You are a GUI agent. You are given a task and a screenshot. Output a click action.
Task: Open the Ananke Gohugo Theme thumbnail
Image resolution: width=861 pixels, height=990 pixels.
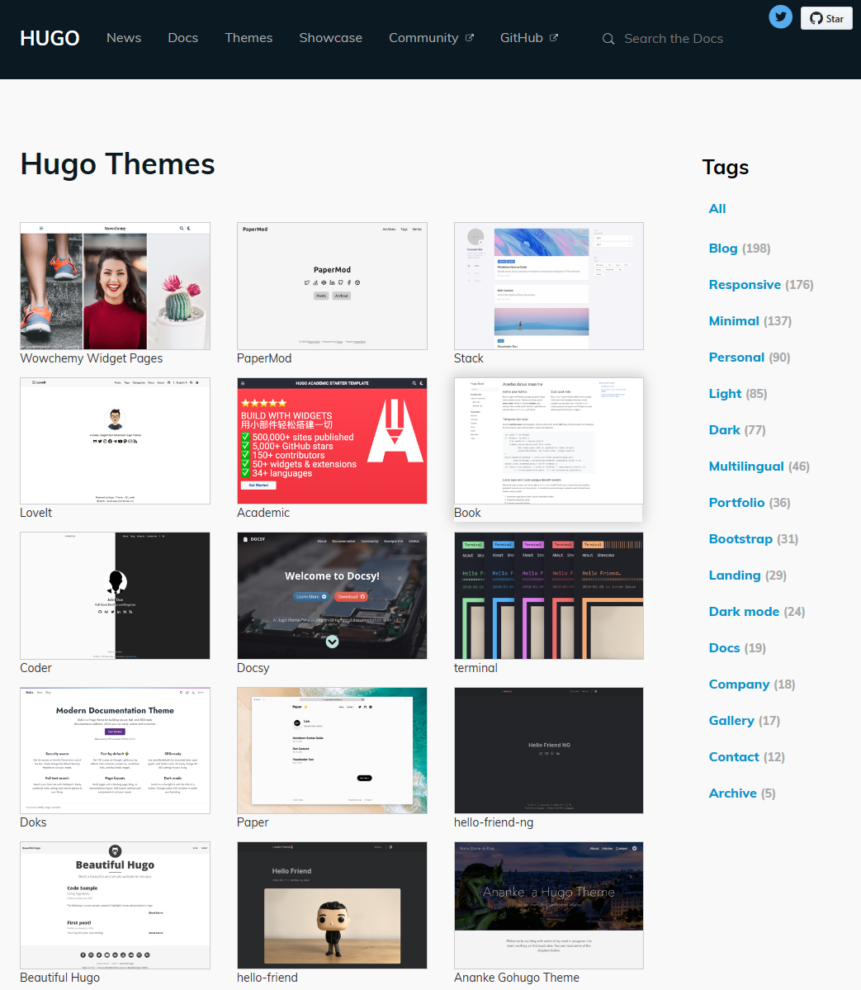548,906
